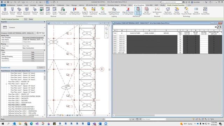Click the Electrical Fixture connection tool
The image size is (224, 126).
coord(13,11)
